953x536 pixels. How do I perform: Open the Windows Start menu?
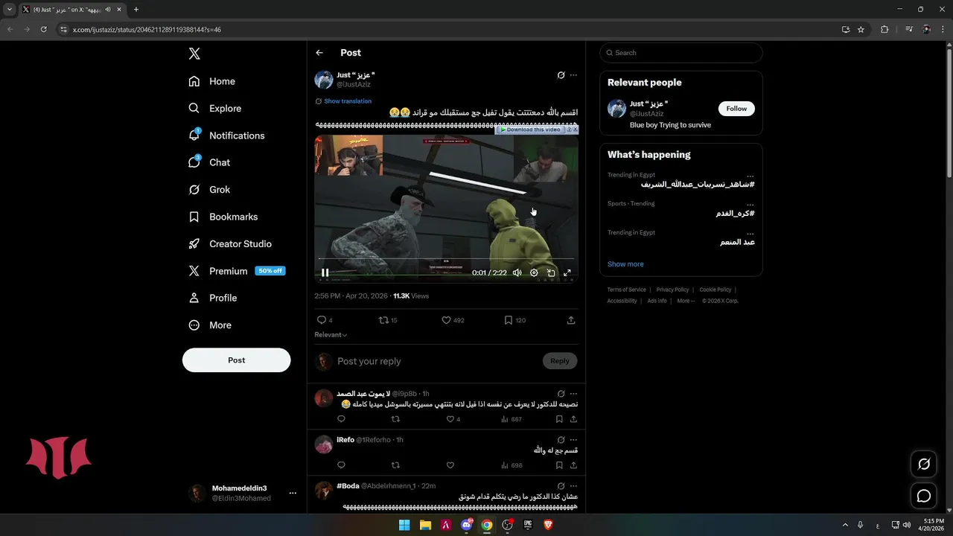404,525
